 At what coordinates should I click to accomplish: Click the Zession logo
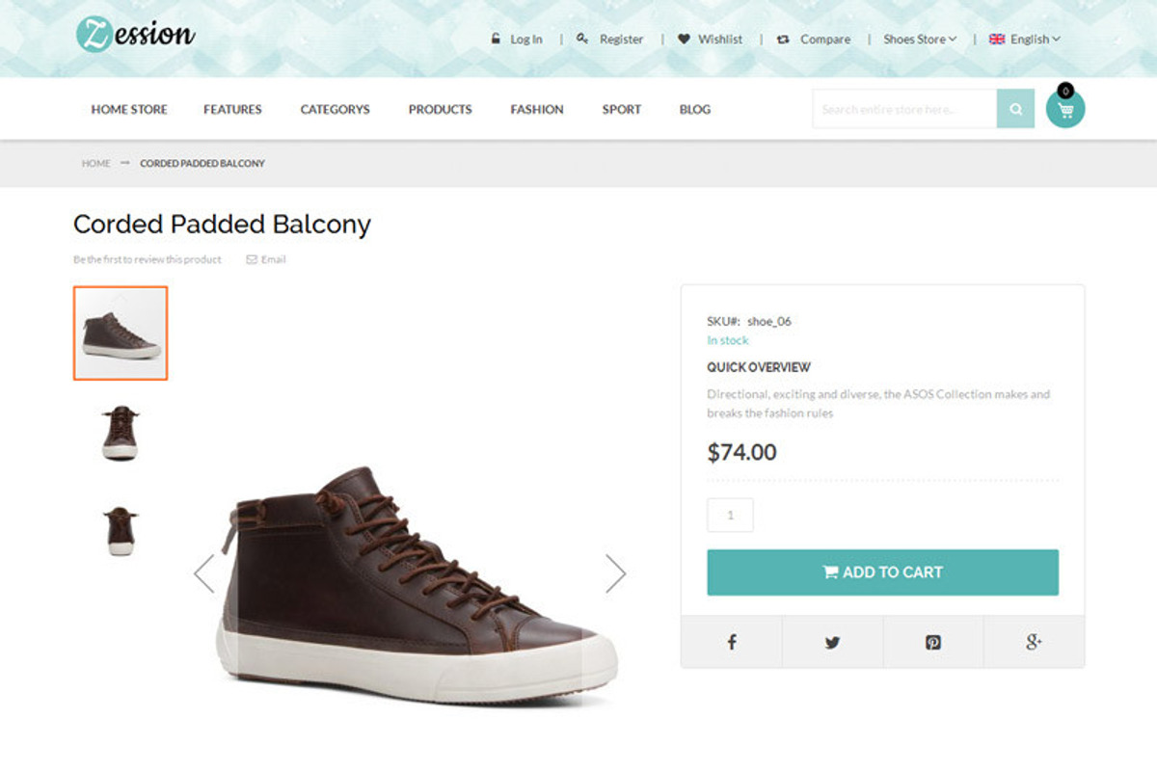click(x=136, y=35)
